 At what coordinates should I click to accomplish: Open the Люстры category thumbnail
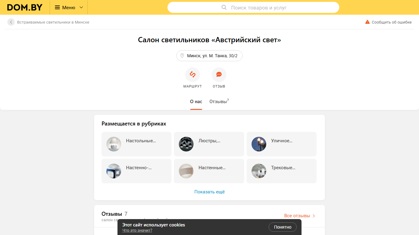pyautogui.click(x=186, y=144)
